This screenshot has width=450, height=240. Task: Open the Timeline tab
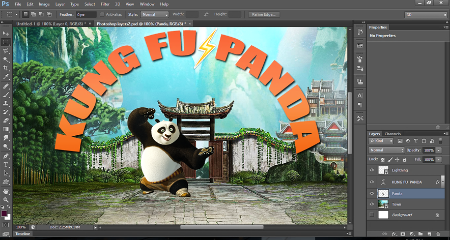[x=23, y=234]
